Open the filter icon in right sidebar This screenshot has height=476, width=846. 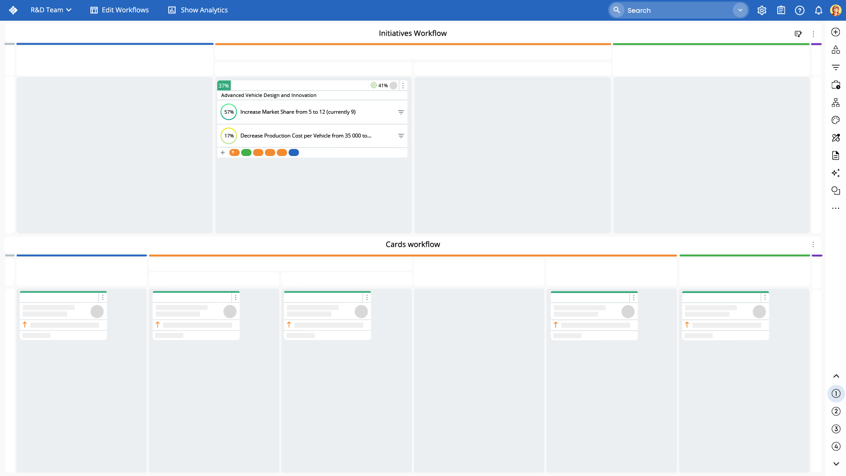[x=835, y=67]
